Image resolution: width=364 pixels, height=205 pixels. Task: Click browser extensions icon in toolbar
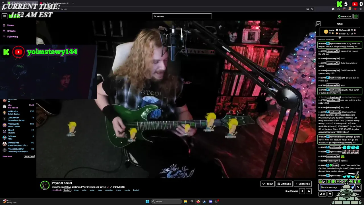point(338,9)
